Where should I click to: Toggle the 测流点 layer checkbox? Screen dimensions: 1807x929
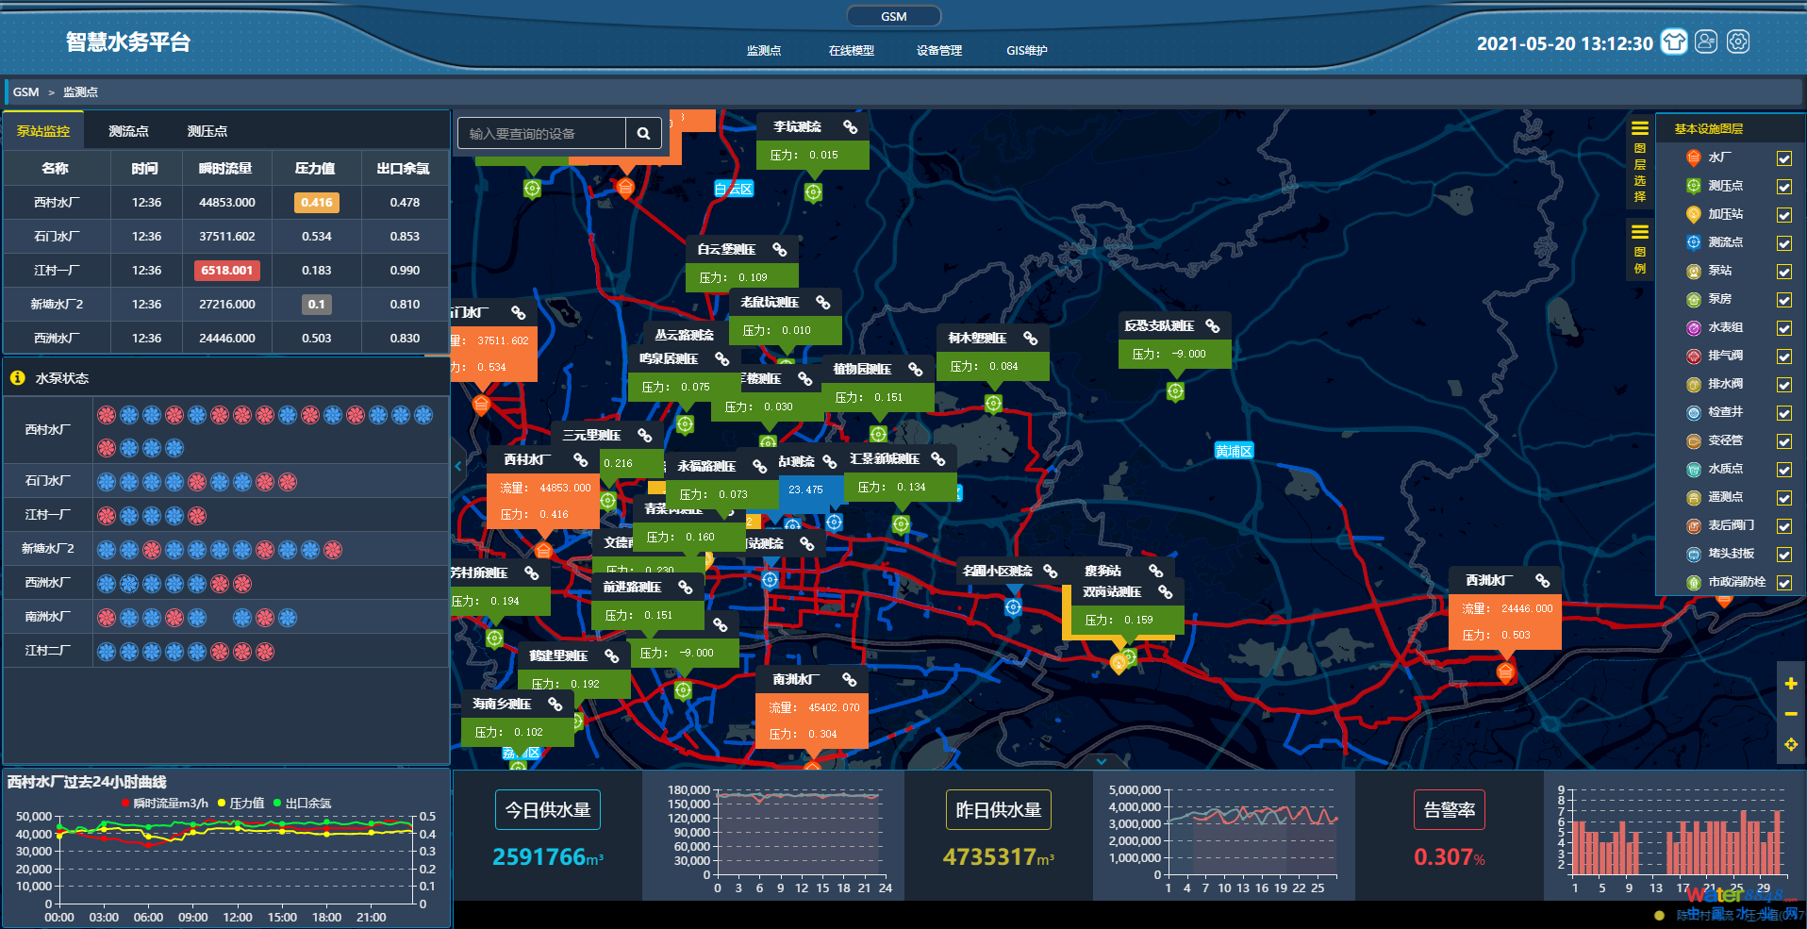[x=1783, y=243]
